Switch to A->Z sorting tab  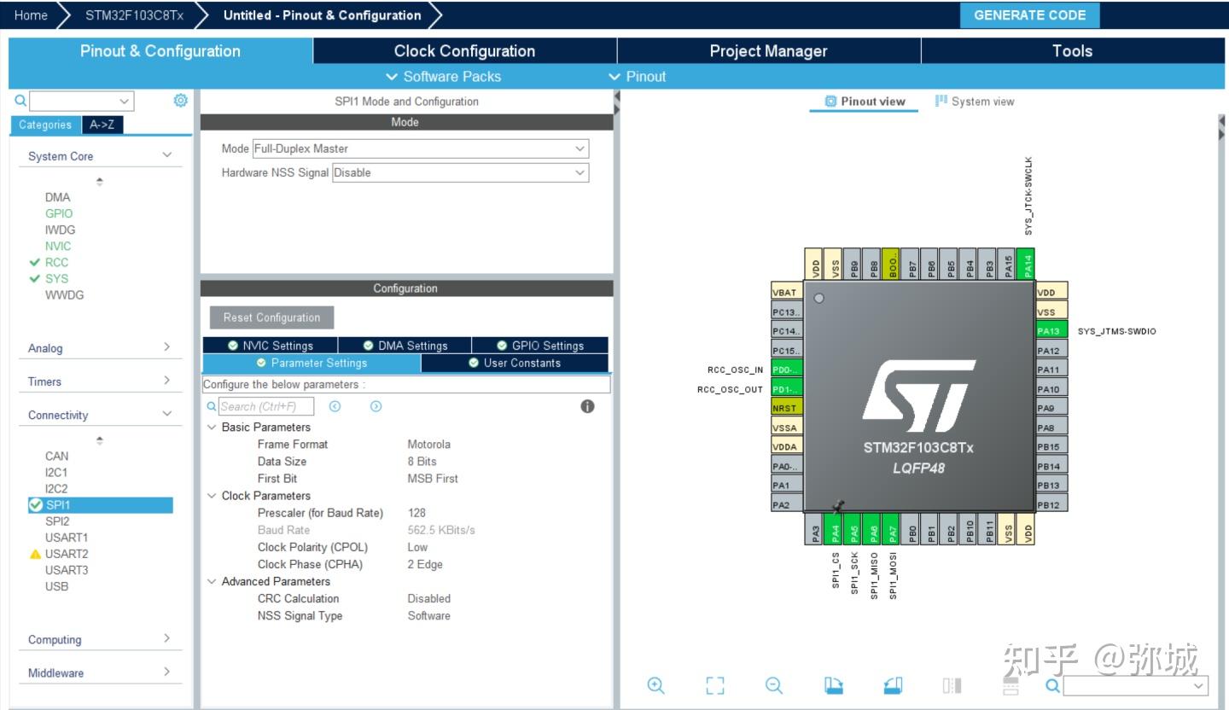pos(101,125)
